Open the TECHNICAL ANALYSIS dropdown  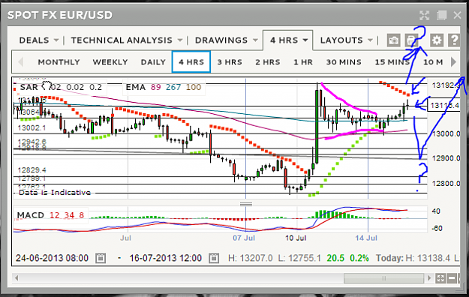point(127,40)
